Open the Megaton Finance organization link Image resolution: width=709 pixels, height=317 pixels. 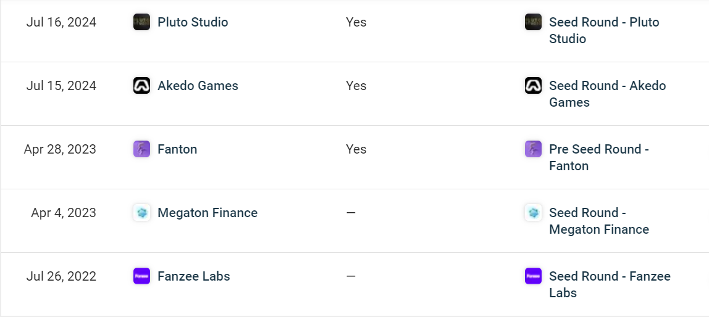[x=208, y=213]
